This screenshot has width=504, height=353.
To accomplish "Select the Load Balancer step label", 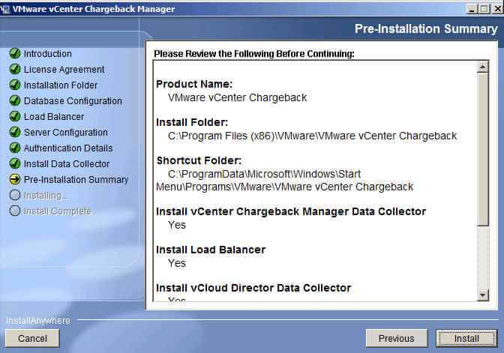I will (x=54, y=117).
